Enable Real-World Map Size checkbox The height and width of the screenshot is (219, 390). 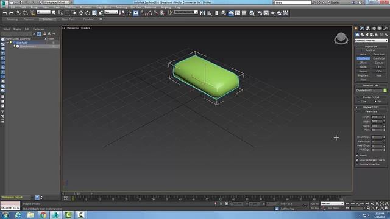point(358,164)
